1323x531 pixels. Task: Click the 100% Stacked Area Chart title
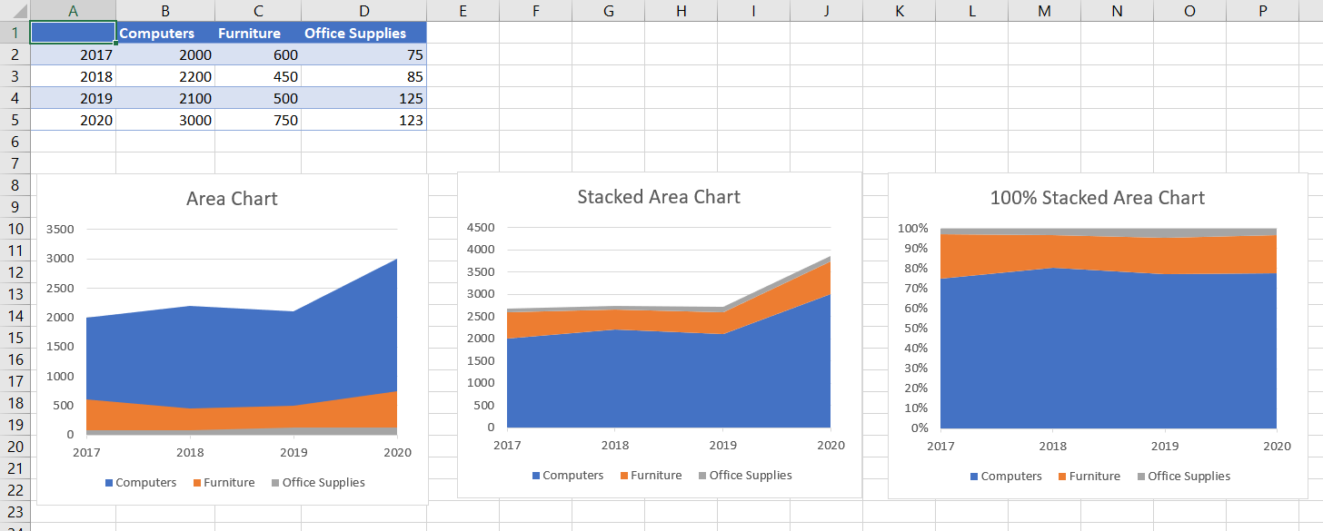pyautogui.click(x=1099, y=197)
